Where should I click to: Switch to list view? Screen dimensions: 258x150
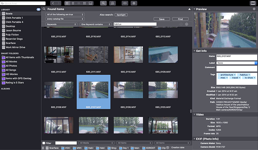point(73,3)
